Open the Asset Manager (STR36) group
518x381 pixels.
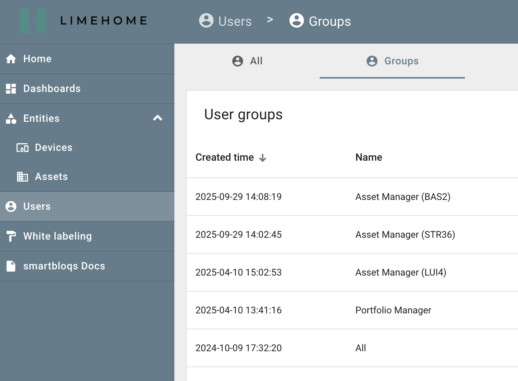(x=405, y=234)
